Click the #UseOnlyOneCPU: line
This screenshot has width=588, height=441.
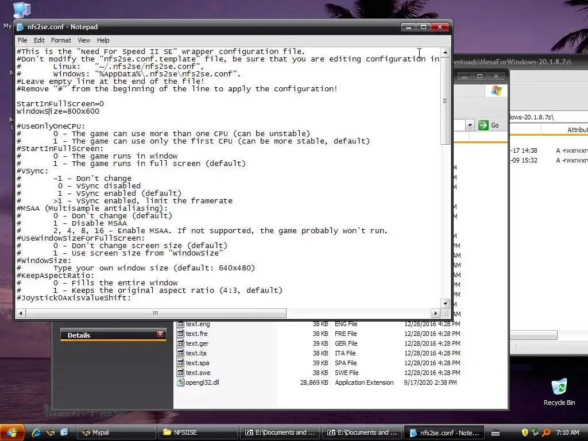51,126
